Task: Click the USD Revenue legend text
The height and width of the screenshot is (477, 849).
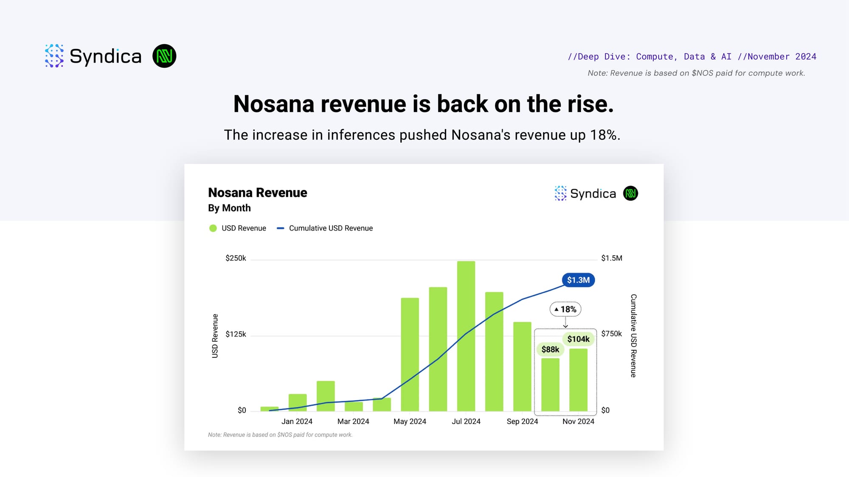Action: tap(244, 228)
